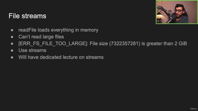This screenshot has height=111, width=198.
Task: Click "Will have dedicated lecture on streams" text
Action: point(61,57)
